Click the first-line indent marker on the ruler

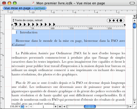pos(16,24)
